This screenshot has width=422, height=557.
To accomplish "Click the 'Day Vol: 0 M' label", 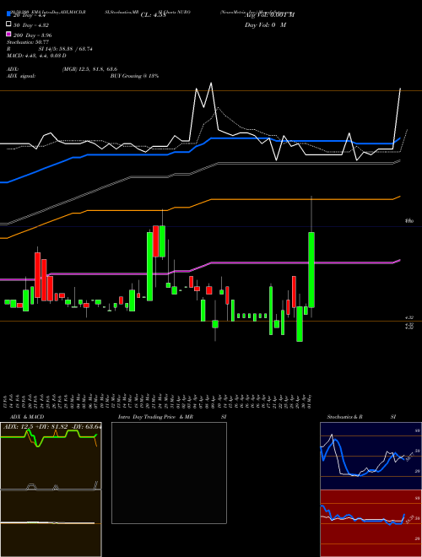I will tap(265, 25).
